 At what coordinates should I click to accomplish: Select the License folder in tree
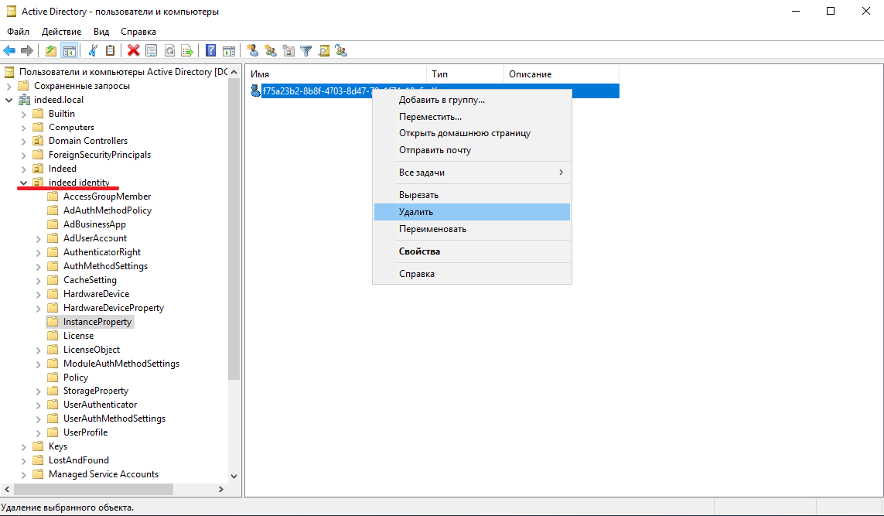(78, 336)
